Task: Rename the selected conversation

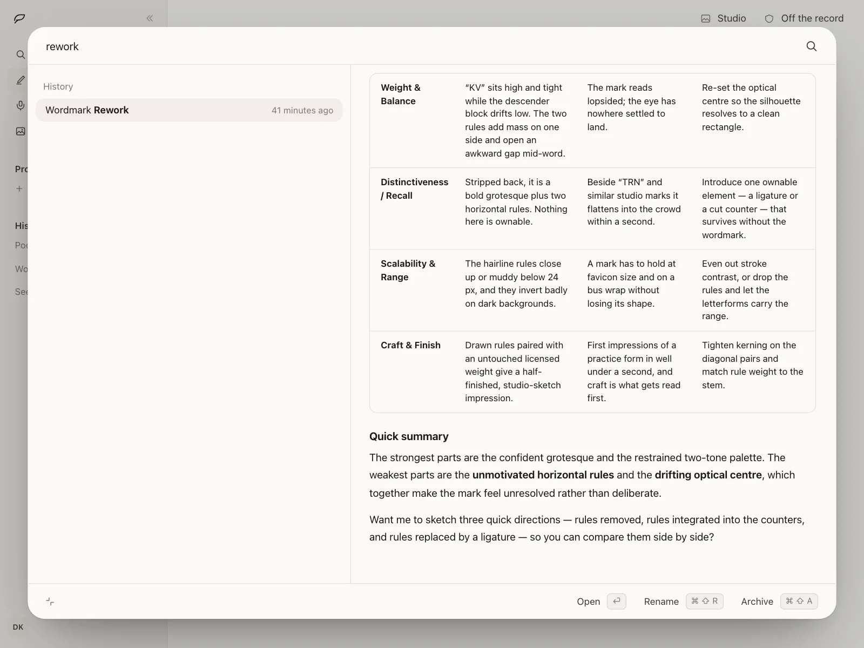Action: coord(683,602)
